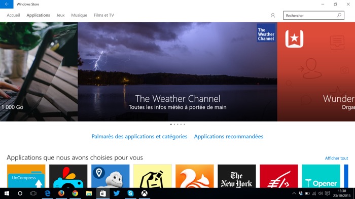Open the yellow note-writing app tile

point(152,176)
